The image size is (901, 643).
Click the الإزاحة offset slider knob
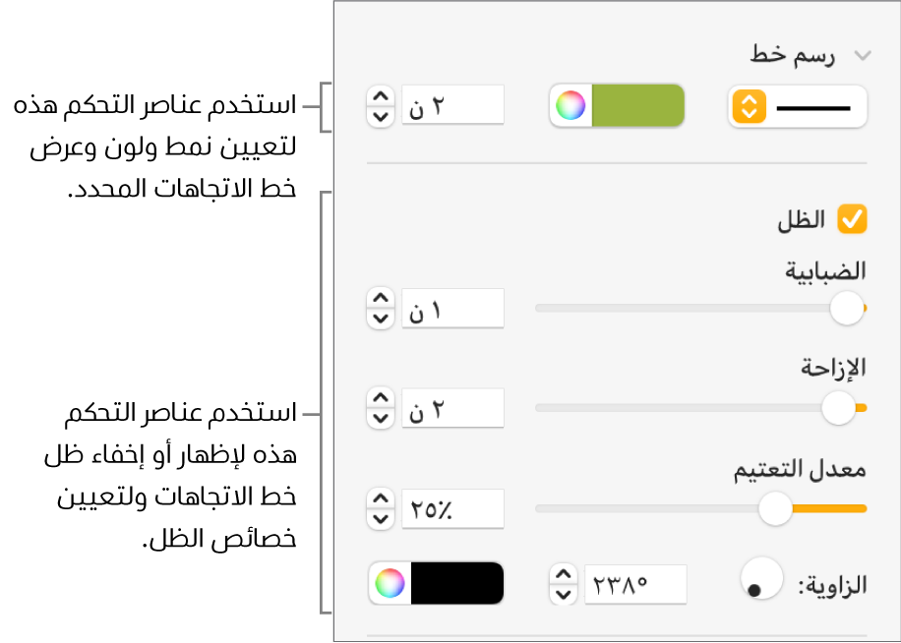(x=838, y=407)
